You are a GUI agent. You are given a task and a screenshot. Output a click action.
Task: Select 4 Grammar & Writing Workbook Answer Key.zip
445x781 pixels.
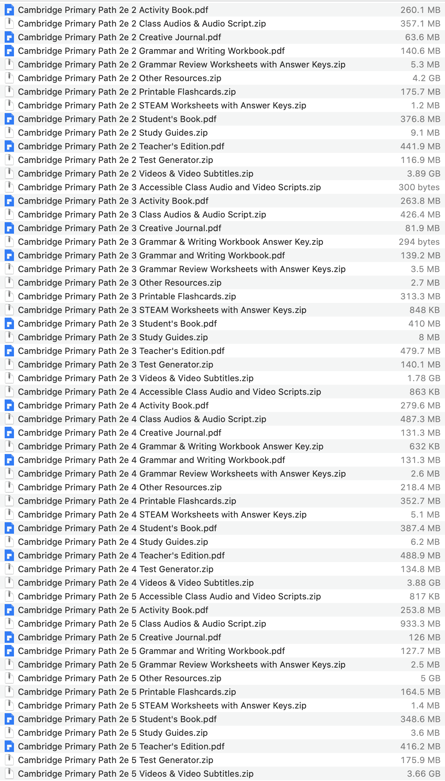coord(222,446)
